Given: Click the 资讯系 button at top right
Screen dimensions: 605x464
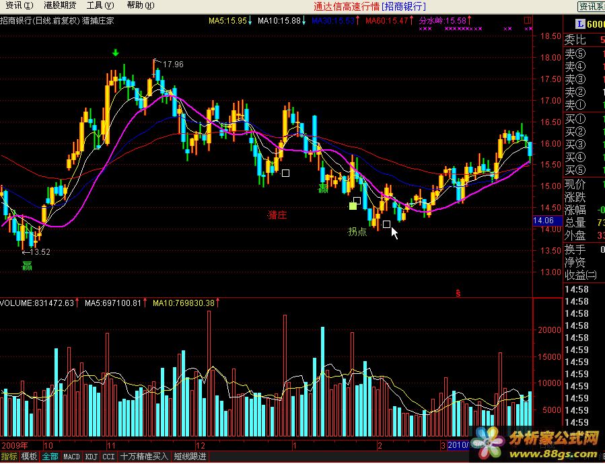Looking at the screenshot, I should pos(591,7).
